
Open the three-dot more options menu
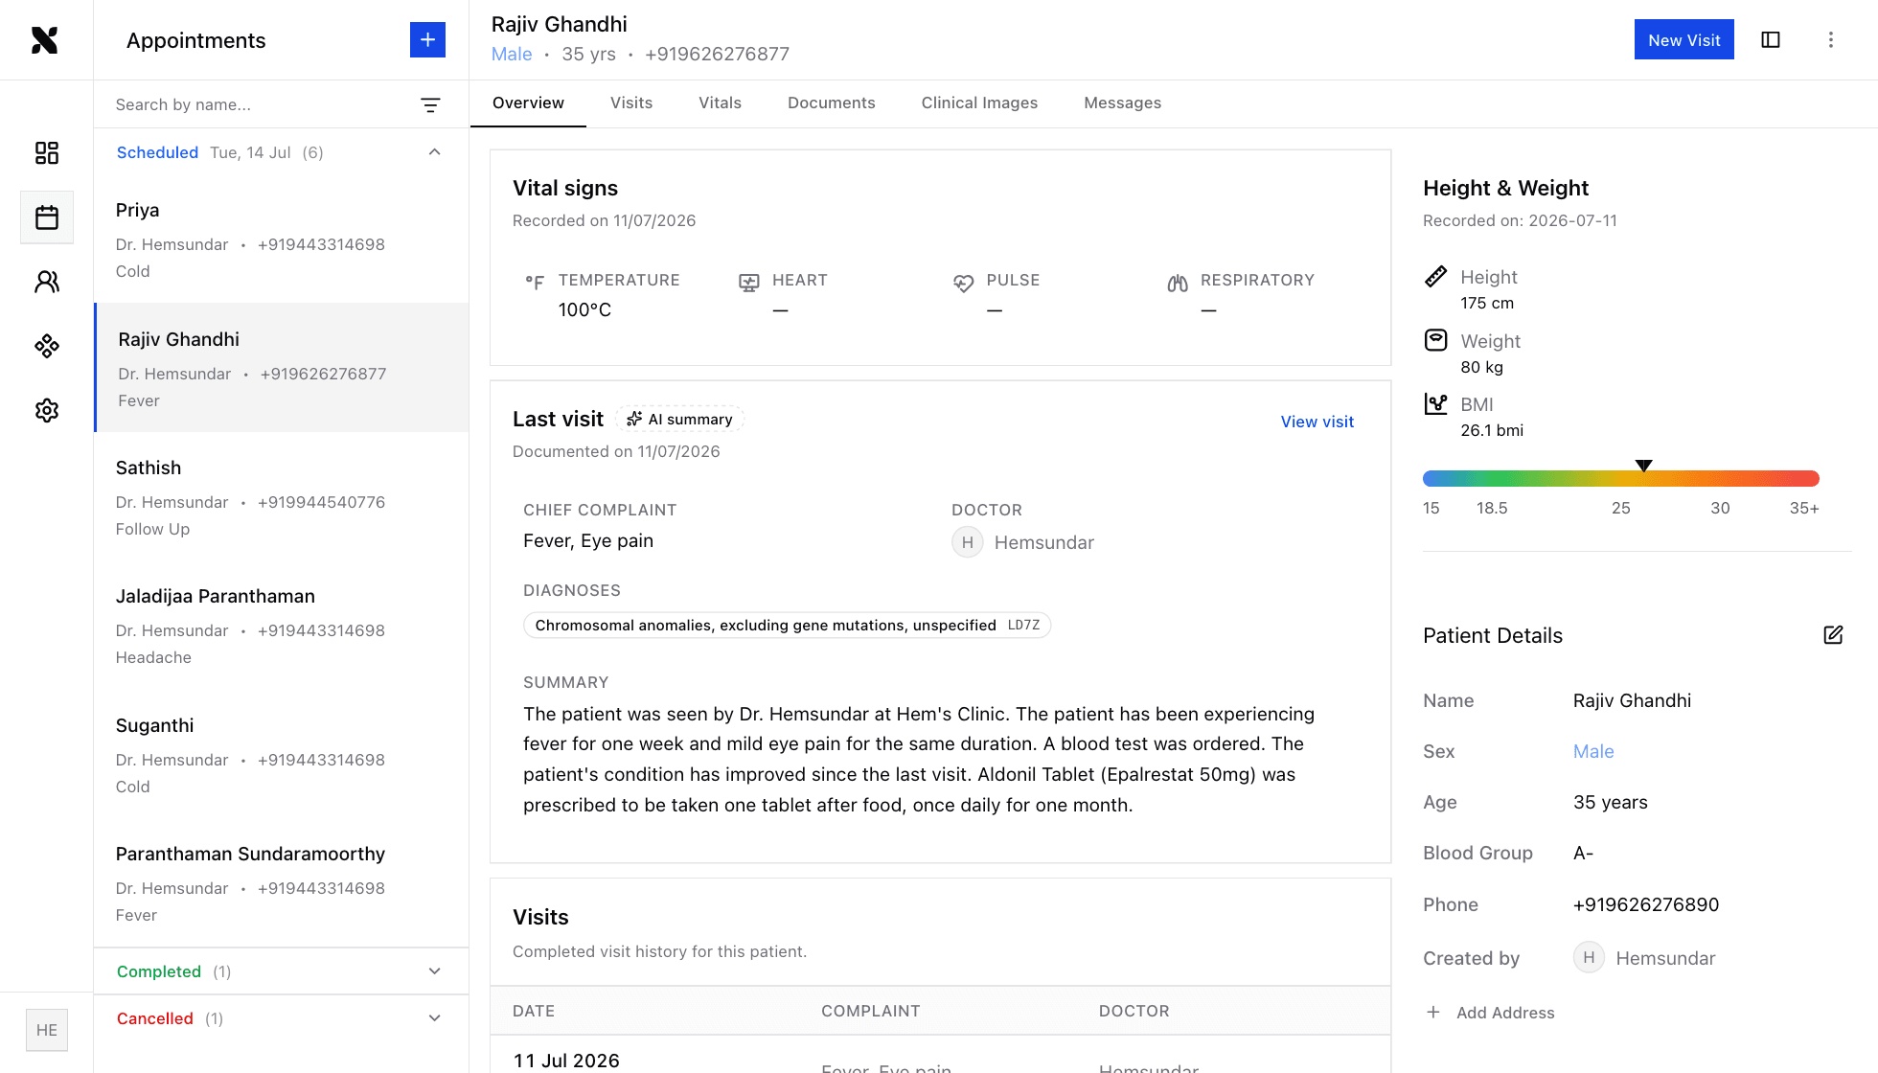point(1830,39)
